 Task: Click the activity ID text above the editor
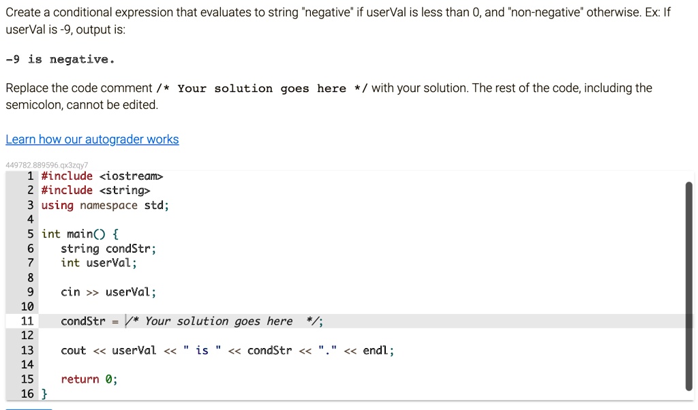47,165
